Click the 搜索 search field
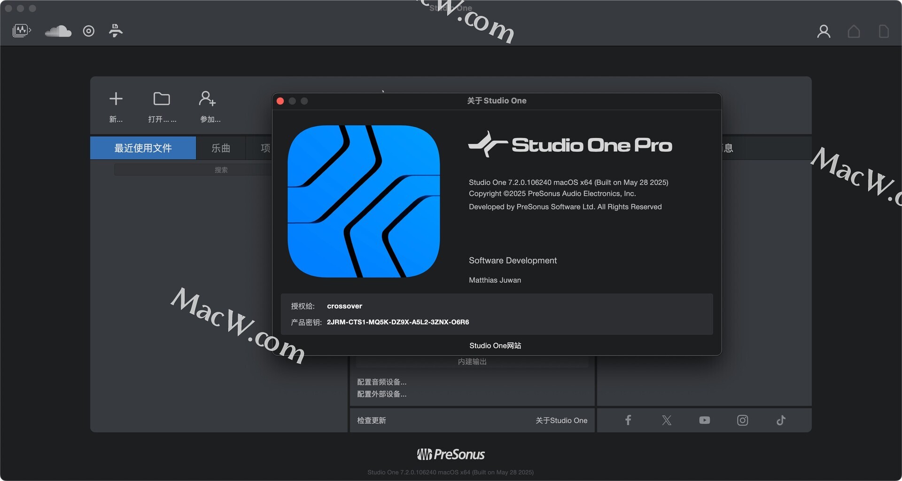The image size is (902, 481). coord(193,170)
